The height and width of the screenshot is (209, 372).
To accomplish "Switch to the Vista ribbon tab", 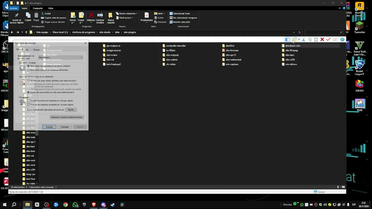I will (x=51, y=8).
